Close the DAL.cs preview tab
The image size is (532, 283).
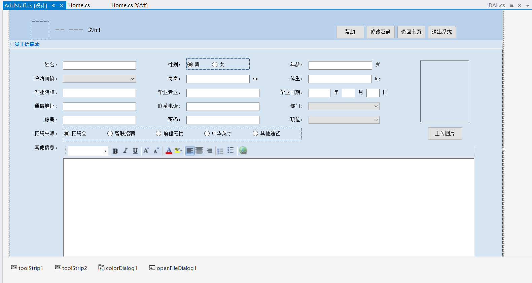520,5
